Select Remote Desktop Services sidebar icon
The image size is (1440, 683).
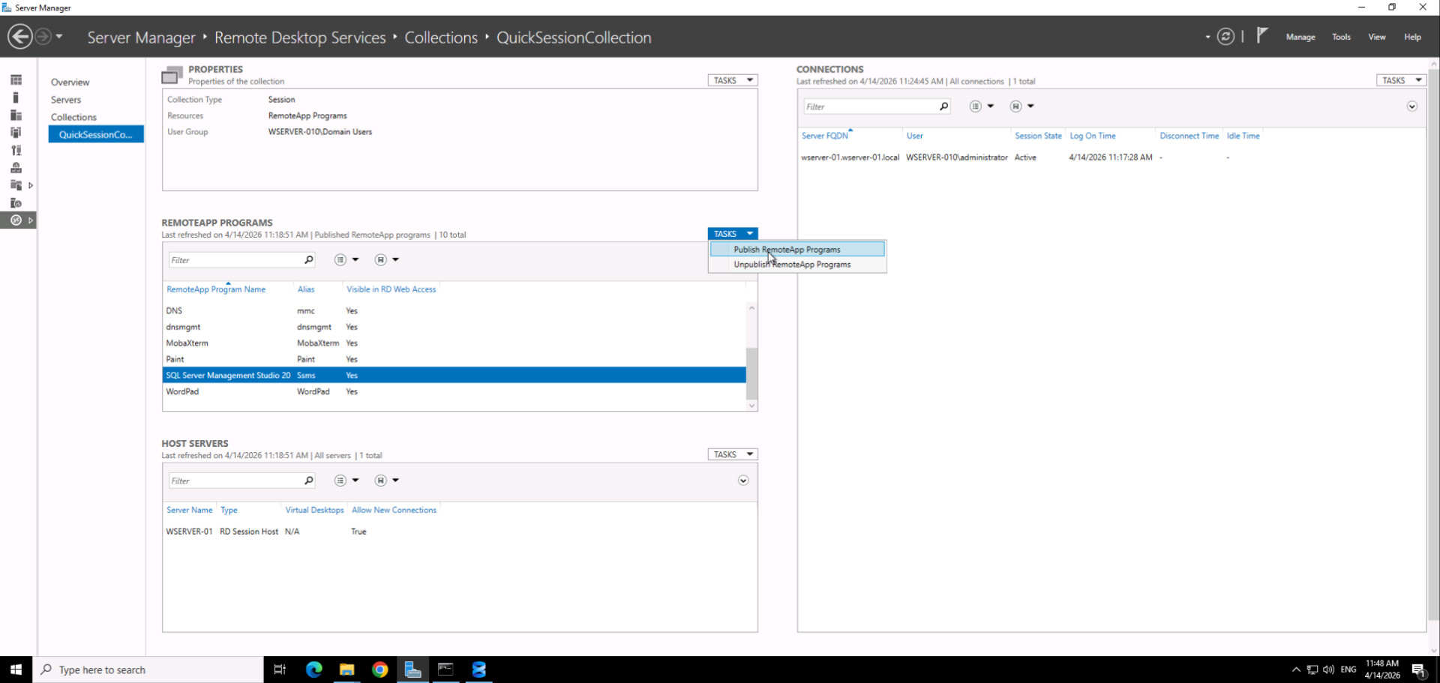16,220
